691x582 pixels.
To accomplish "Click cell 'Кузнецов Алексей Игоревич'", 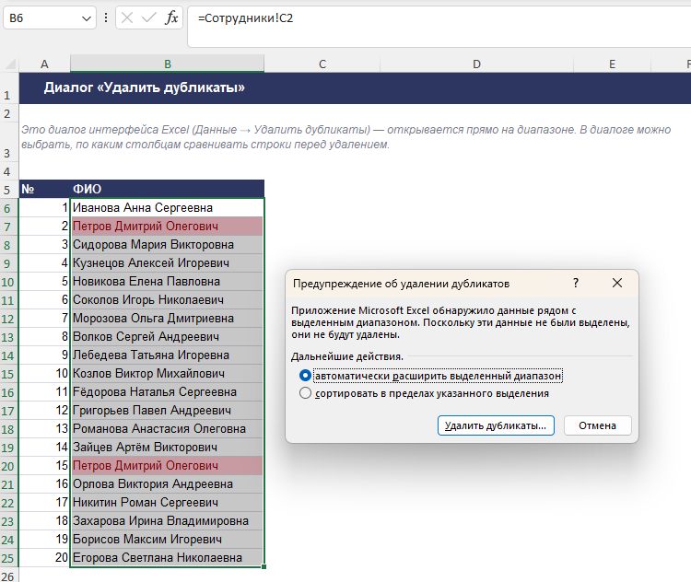I will click(x=168, y=263).
